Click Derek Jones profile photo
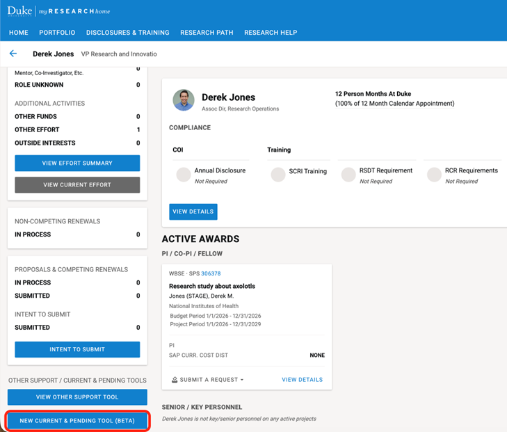 coord(184,100)
